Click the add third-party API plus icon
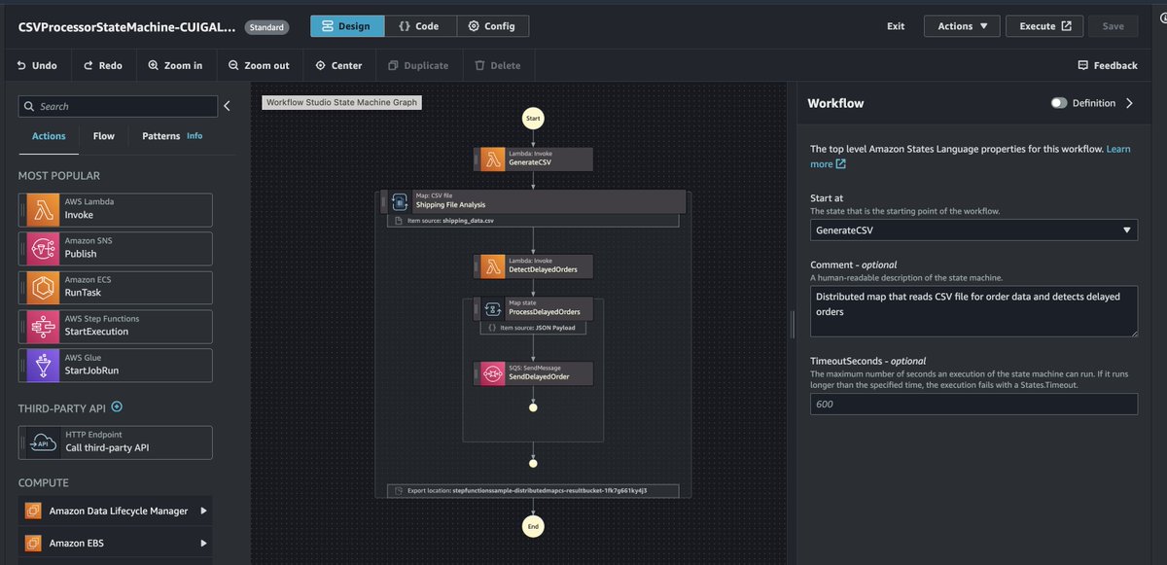This screenshot has width=1167, height=565. (x=117, y=406)
